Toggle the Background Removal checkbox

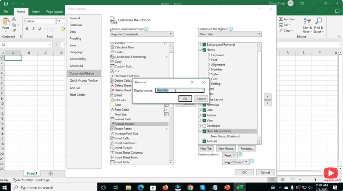pos(204,45)
